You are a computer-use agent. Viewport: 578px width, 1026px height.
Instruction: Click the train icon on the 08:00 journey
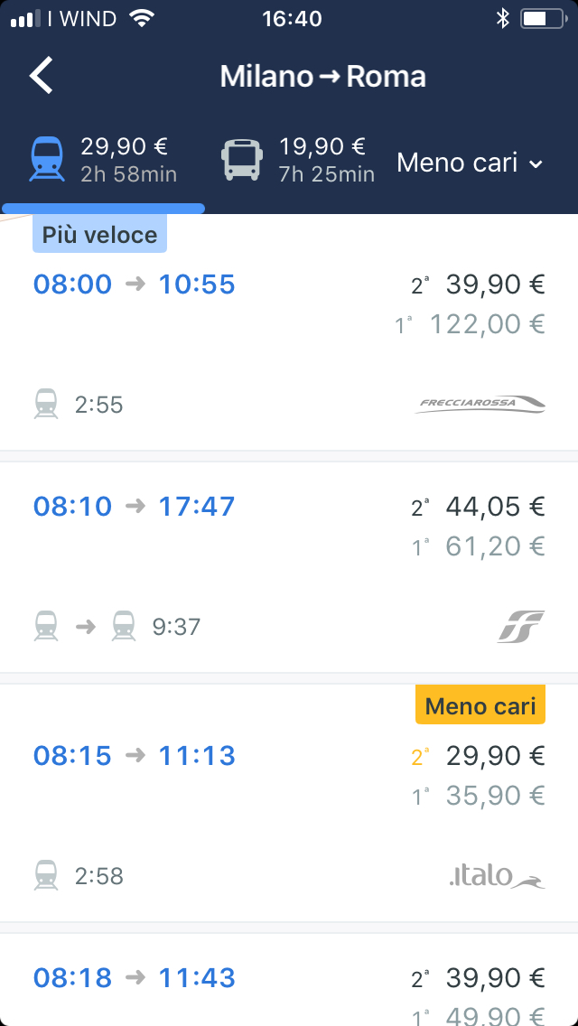point(46,405)
